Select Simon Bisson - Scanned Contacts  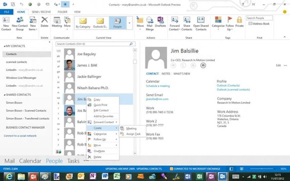point(26,111)
